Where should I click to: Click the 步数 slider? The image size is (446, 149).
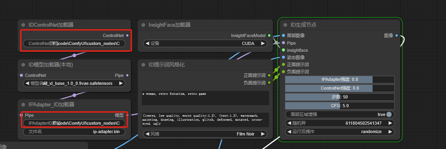tap(340, 97)
